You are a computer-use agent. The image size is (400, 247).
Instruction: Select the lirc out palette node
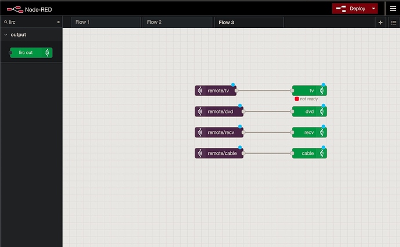pyautogui.click(x=31, y=53)
